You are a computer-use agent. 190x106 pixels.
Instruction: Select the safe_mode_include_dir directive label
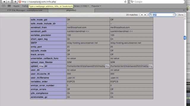(43, 24)
